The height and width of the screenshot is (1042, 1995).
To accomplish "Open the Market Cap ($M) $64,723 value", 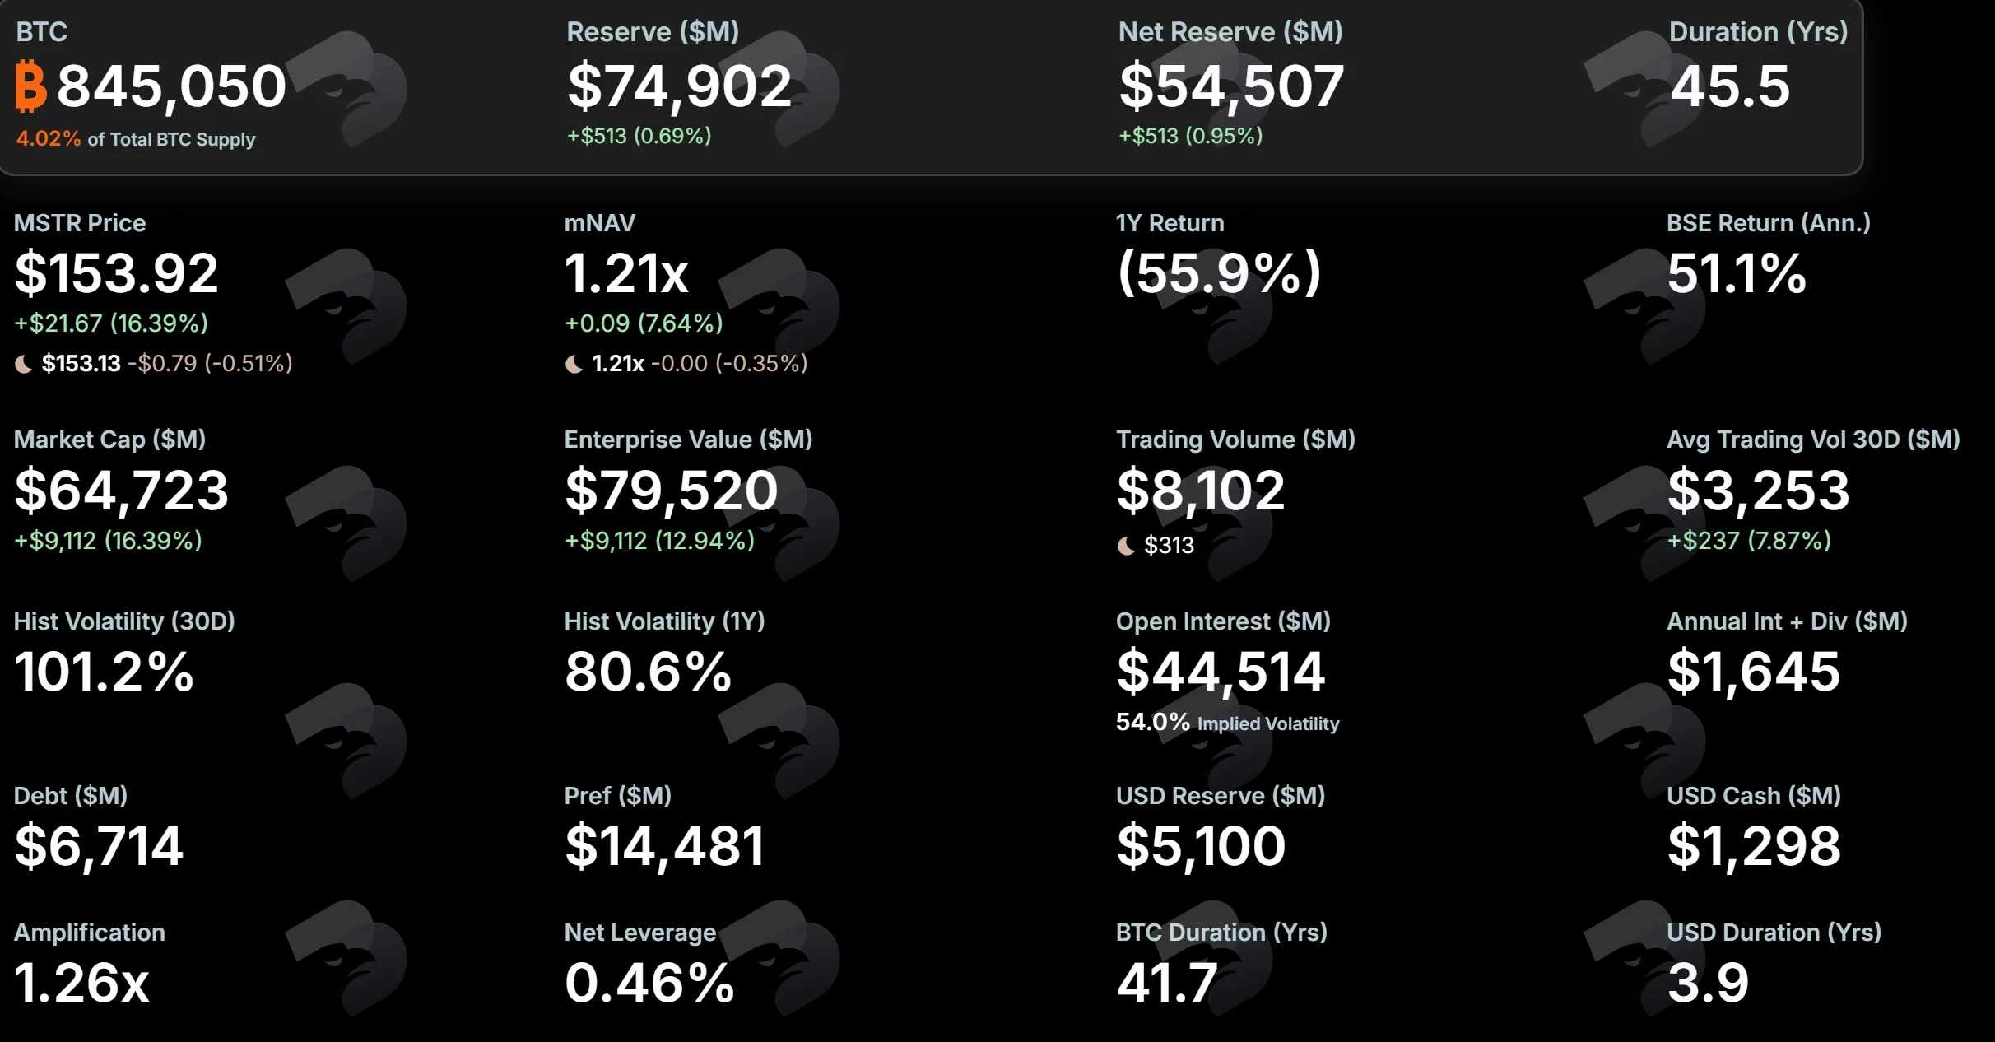I will pos(121,491).
